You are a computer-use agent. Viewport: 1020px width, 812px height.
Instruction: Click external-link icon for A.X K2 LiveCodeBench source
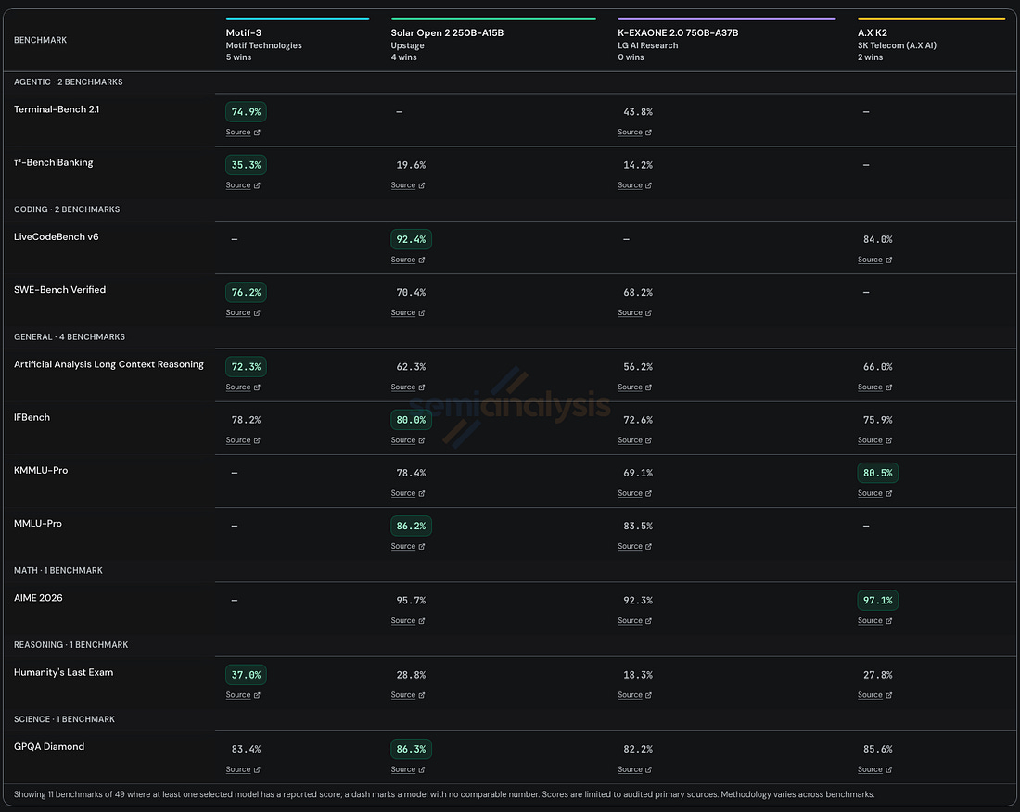(888, 260)
